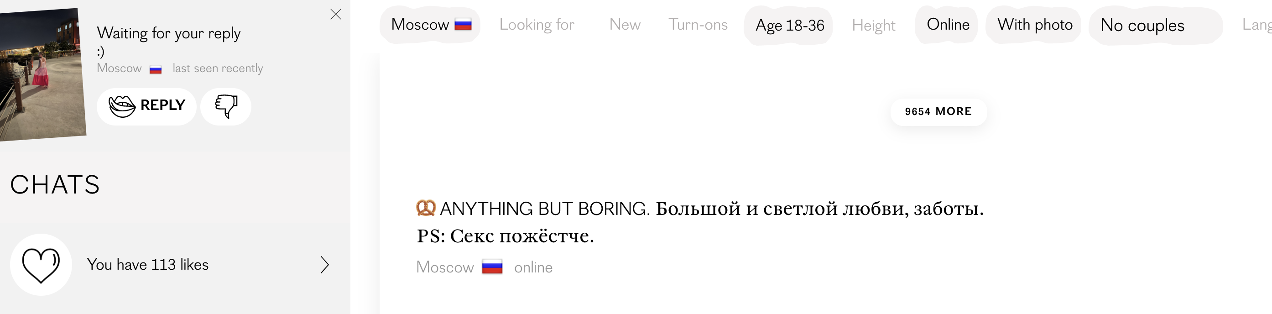1272x314 pixels.
Task: Adjust the Age 18-36 filter
Action: (x=789, y=25)
